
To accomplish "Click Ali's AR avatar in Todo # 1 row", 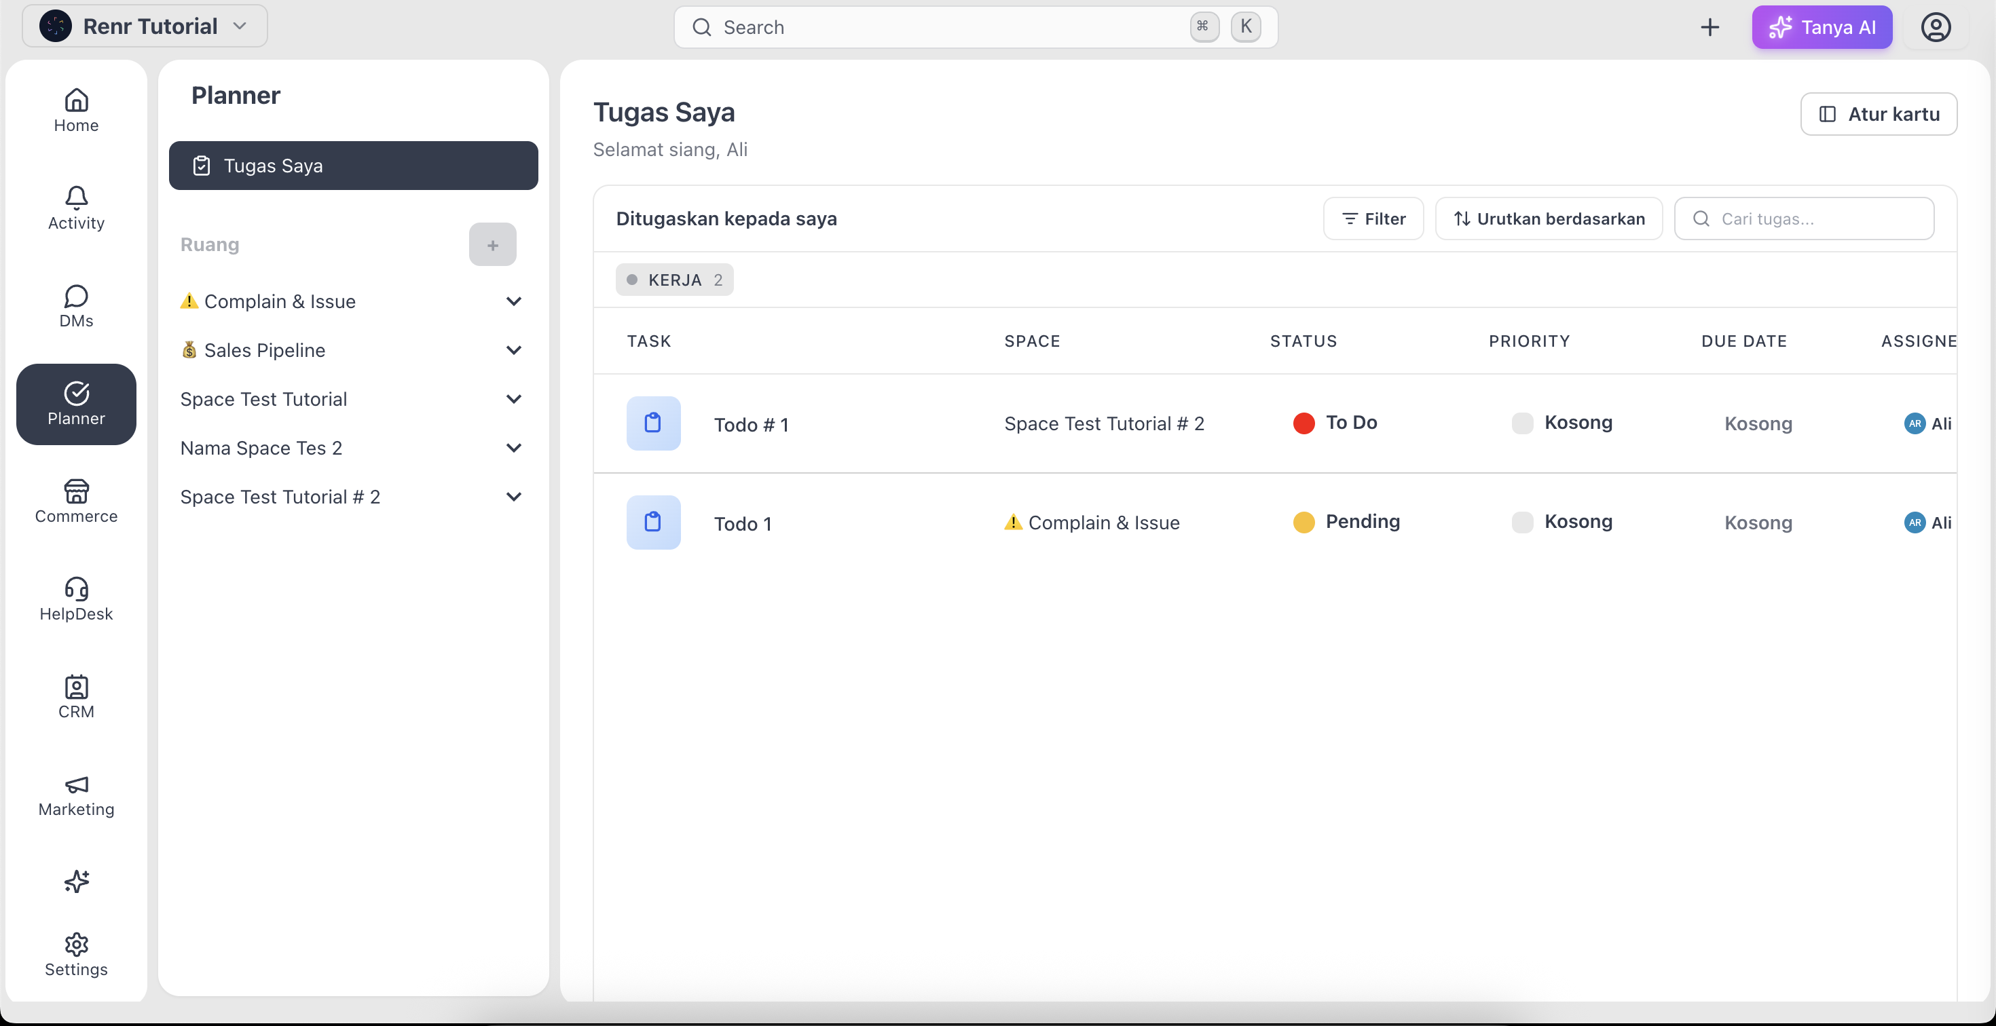I will 1915,423.
